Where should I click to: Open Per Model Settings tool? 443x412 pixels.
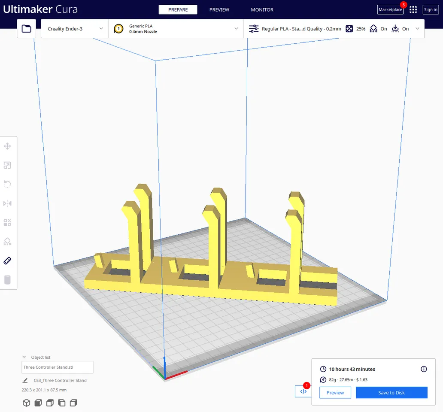[7, 222]
